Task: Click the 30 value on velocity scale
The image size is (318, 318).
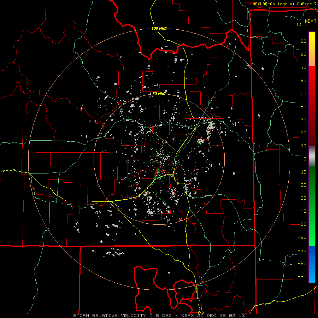Action: [304, 120]
